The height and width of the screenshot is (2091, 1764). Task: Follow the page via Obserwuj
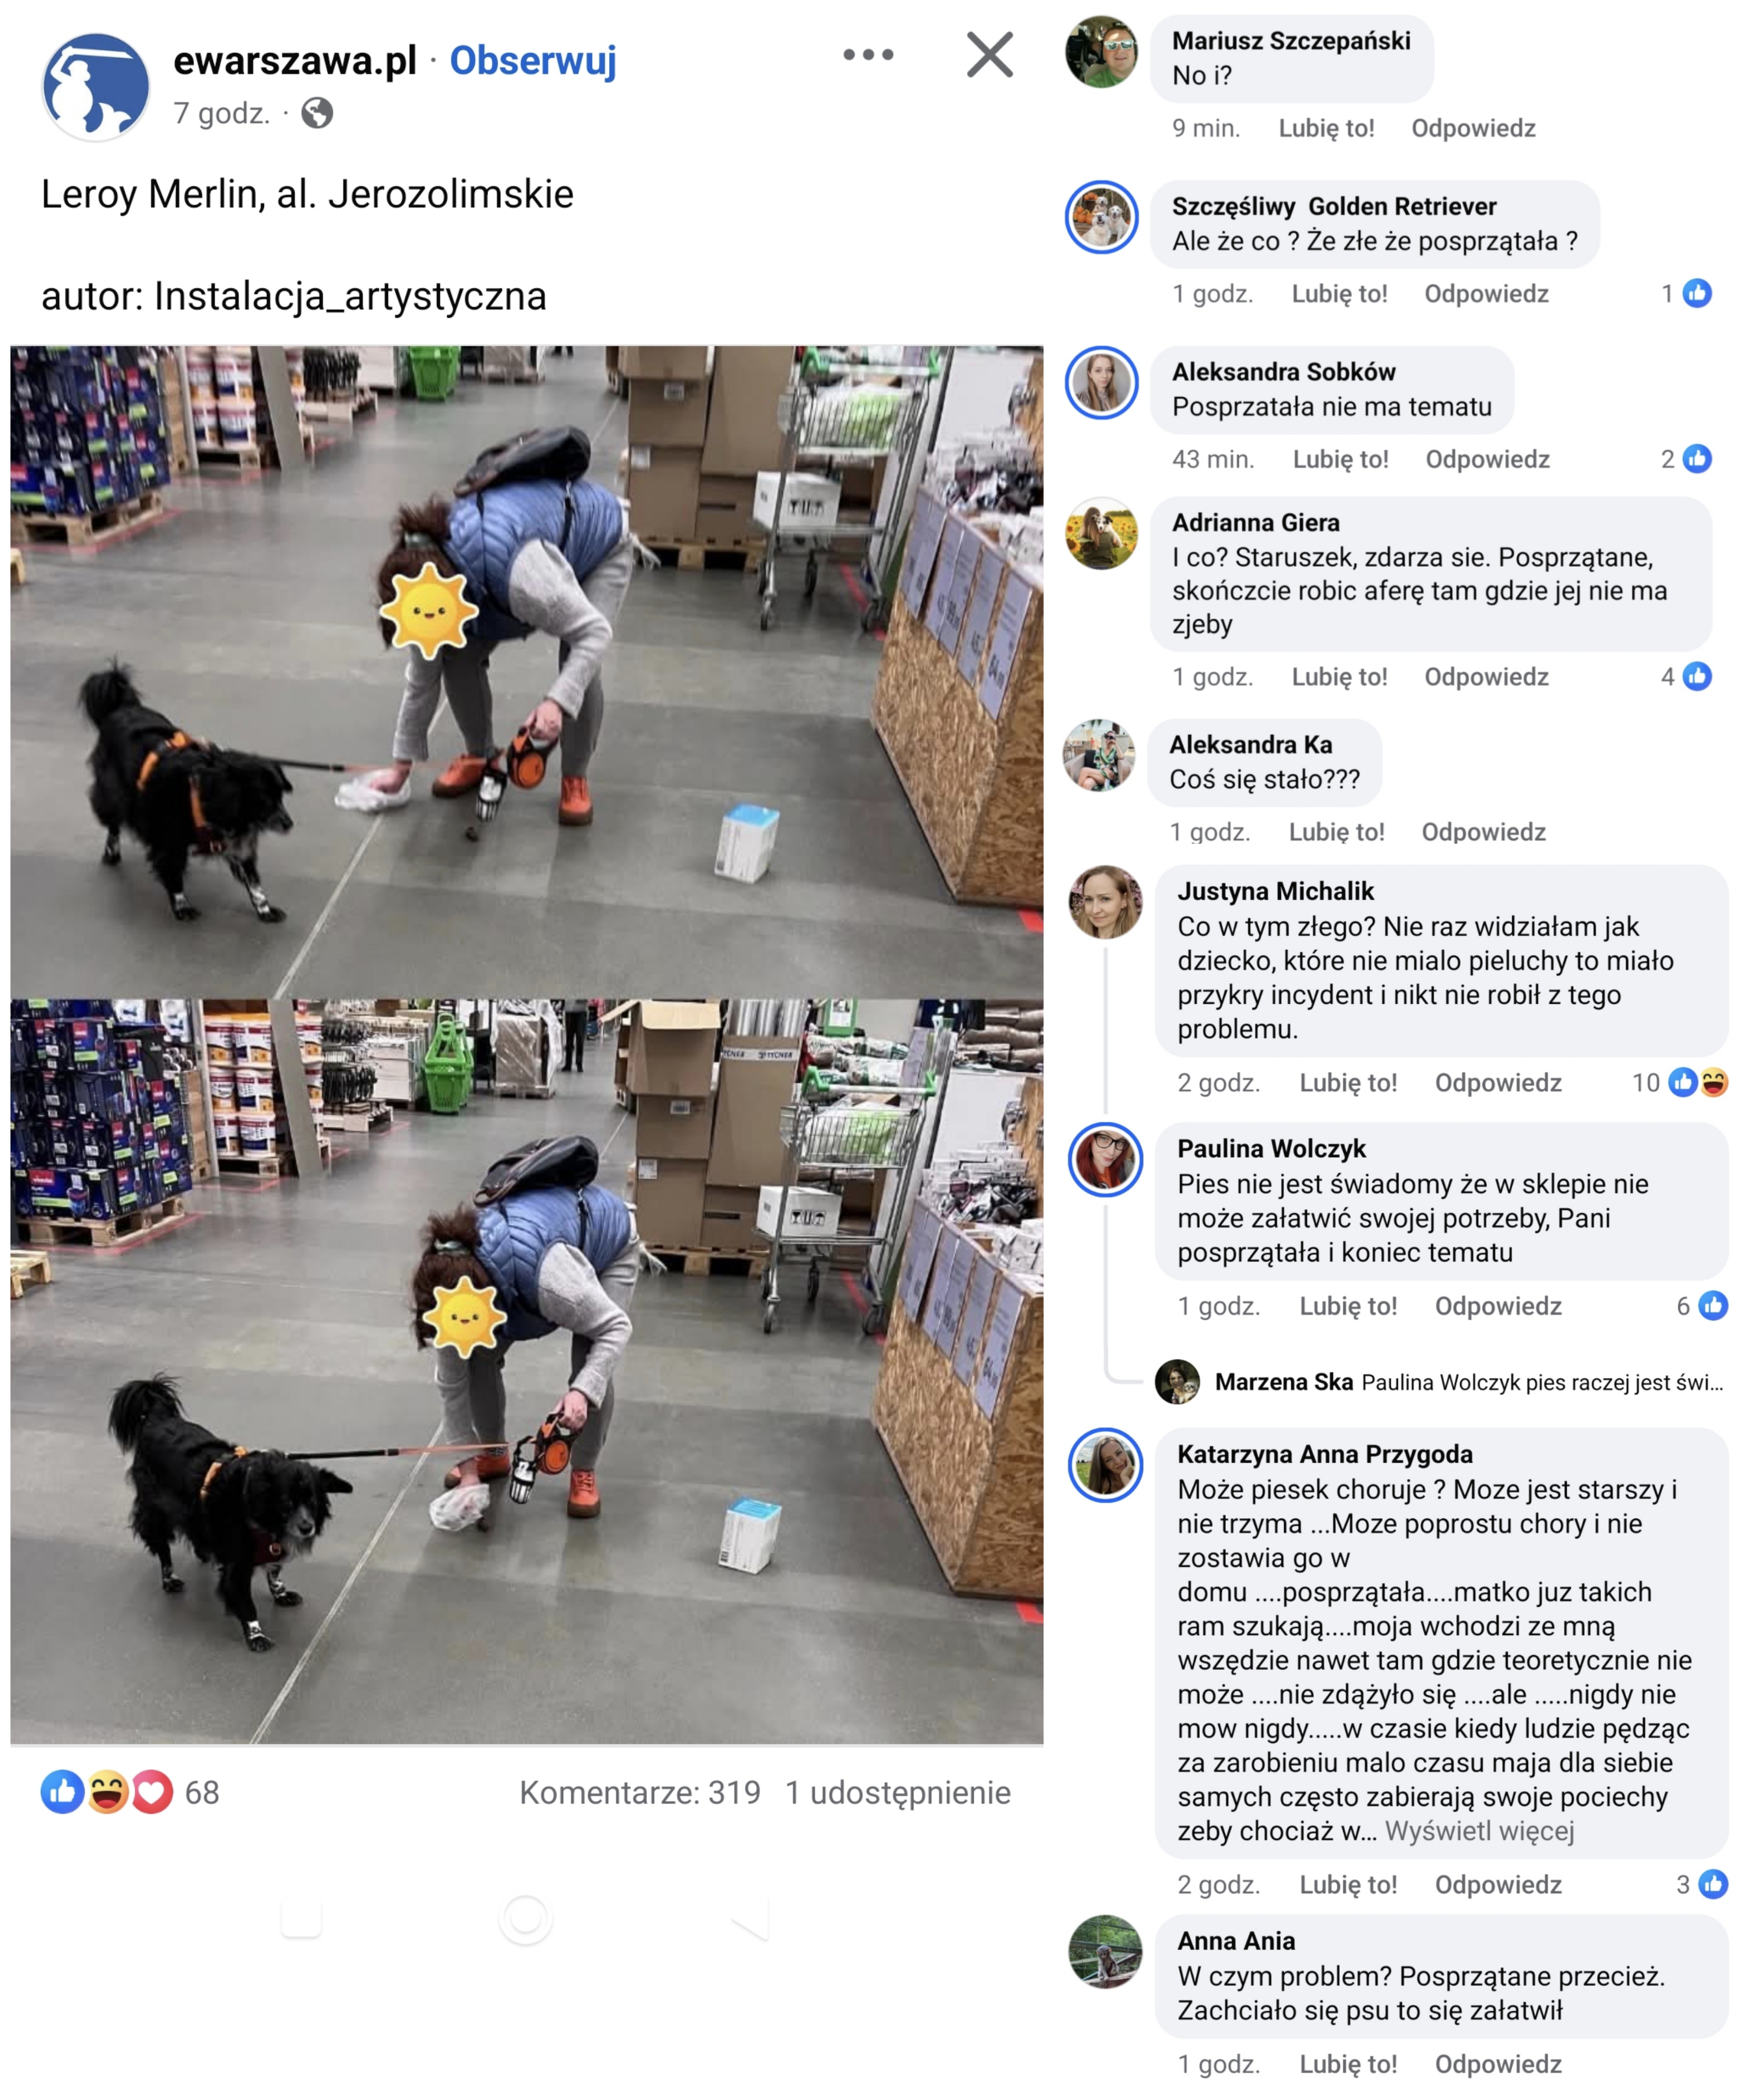tap(533, 60)
